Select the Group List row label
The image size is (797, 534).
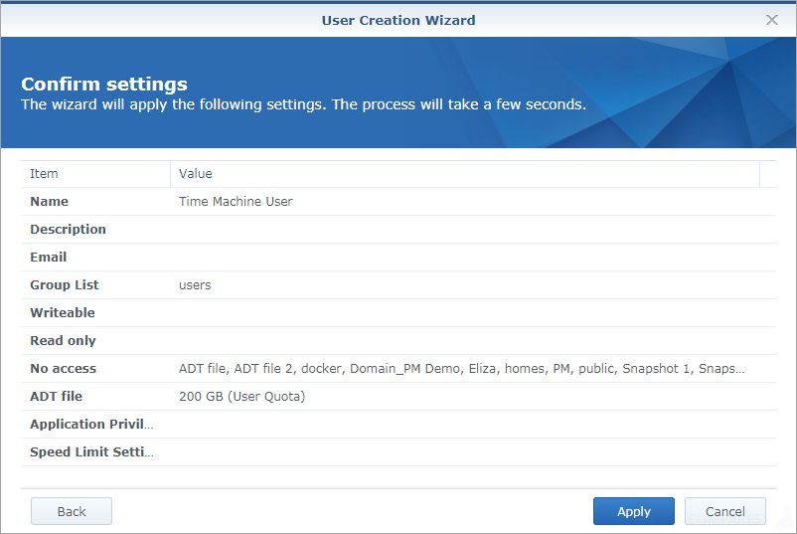coord(64,284)
